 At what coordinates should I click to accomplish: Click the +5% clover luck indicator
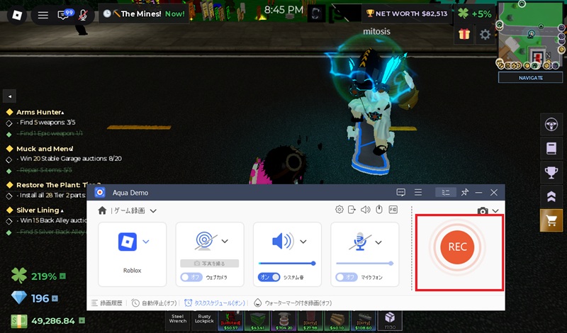pos(474,13)
